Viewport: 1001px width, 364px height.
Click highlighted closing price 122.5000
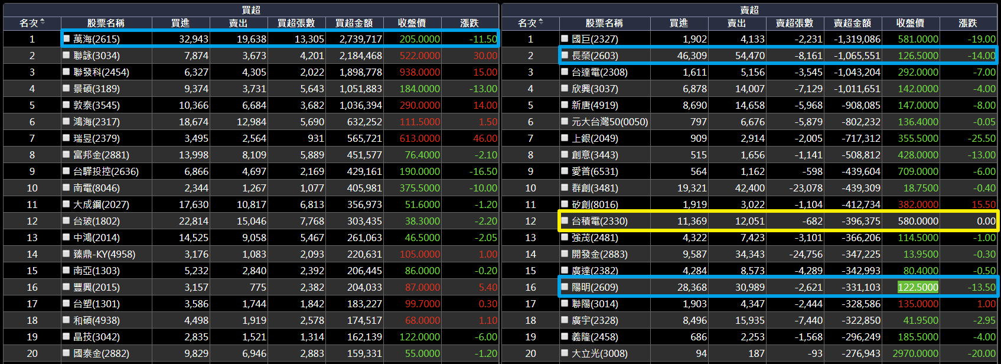(x=918, y=287)
